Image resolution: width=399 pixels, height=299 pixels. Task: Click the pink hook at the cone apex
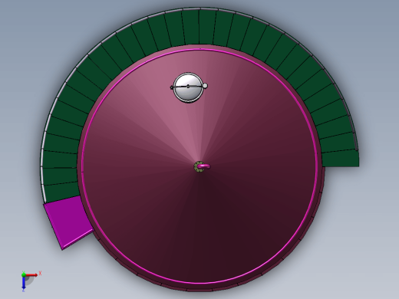point(204,166)
